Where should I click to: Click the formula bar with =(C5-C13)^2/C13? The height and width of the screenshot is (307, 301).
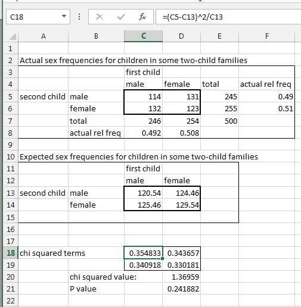(228, 17)
